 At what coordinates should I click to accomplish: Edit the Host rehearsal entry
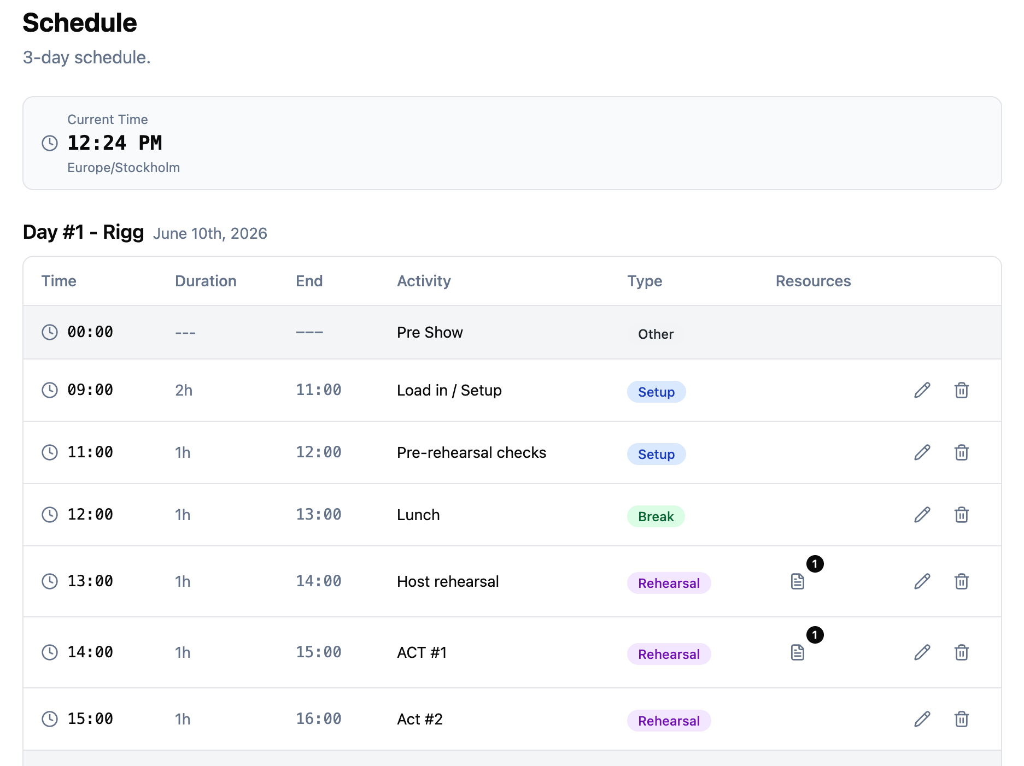point(922,581)
